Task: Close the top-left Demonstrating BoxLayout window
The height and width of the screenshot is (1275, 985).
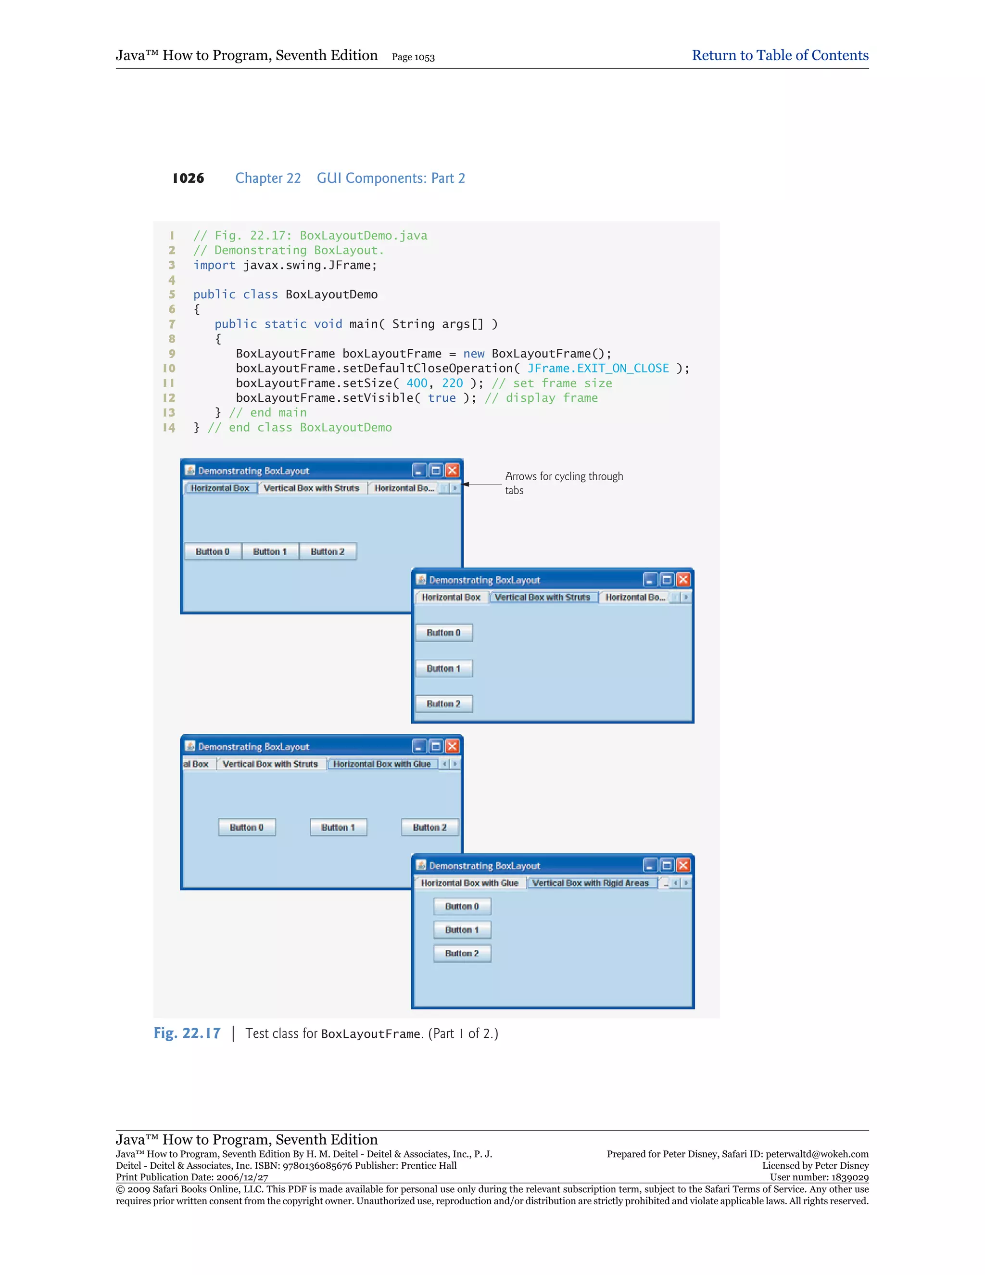Action: (452, 471)
